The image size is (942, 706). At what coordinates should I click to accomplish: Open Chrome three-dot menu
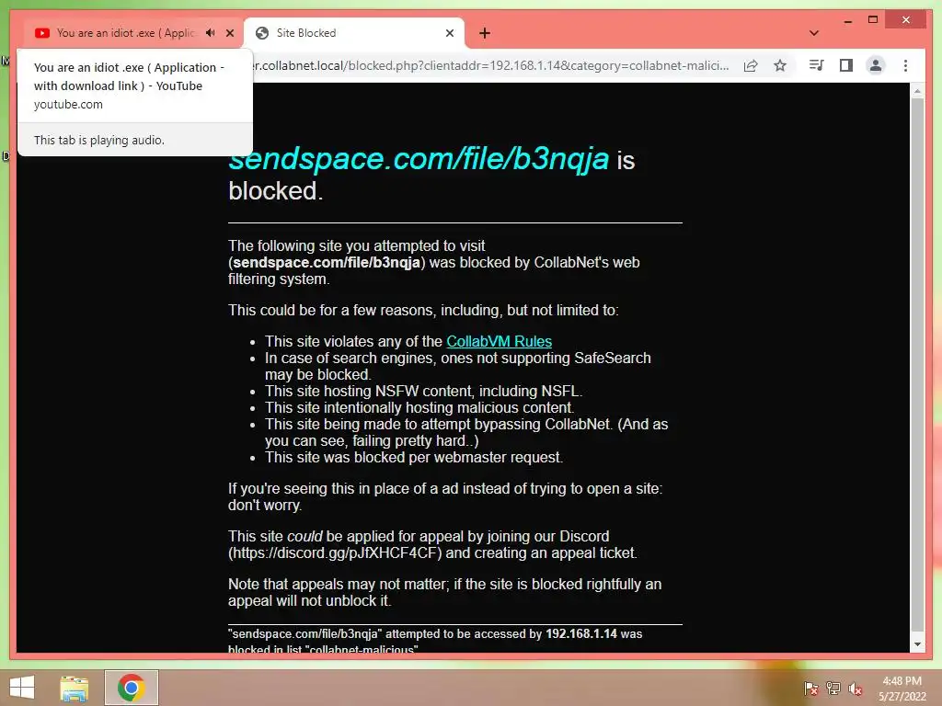tap(905, 65)
